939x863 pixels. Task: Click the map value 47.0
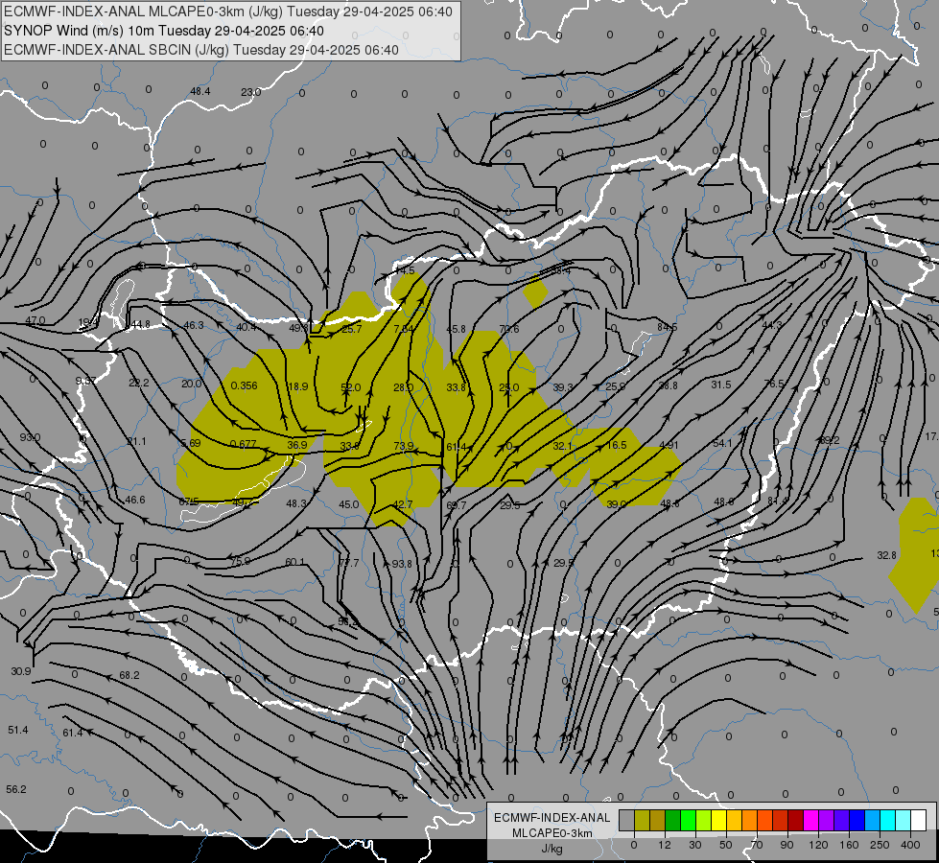coord(35,320)
